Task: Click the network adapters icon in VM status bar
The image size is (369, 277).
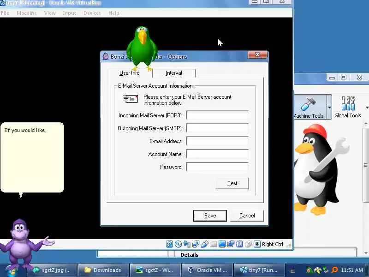Action: [x=196, y=244]
